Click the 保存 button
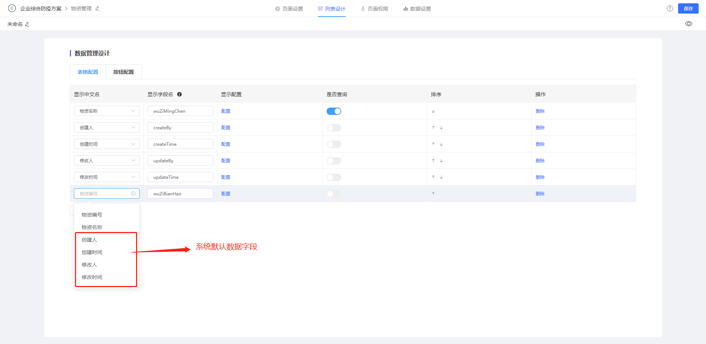Screen dimensions: 706x344 pos(688,8)
